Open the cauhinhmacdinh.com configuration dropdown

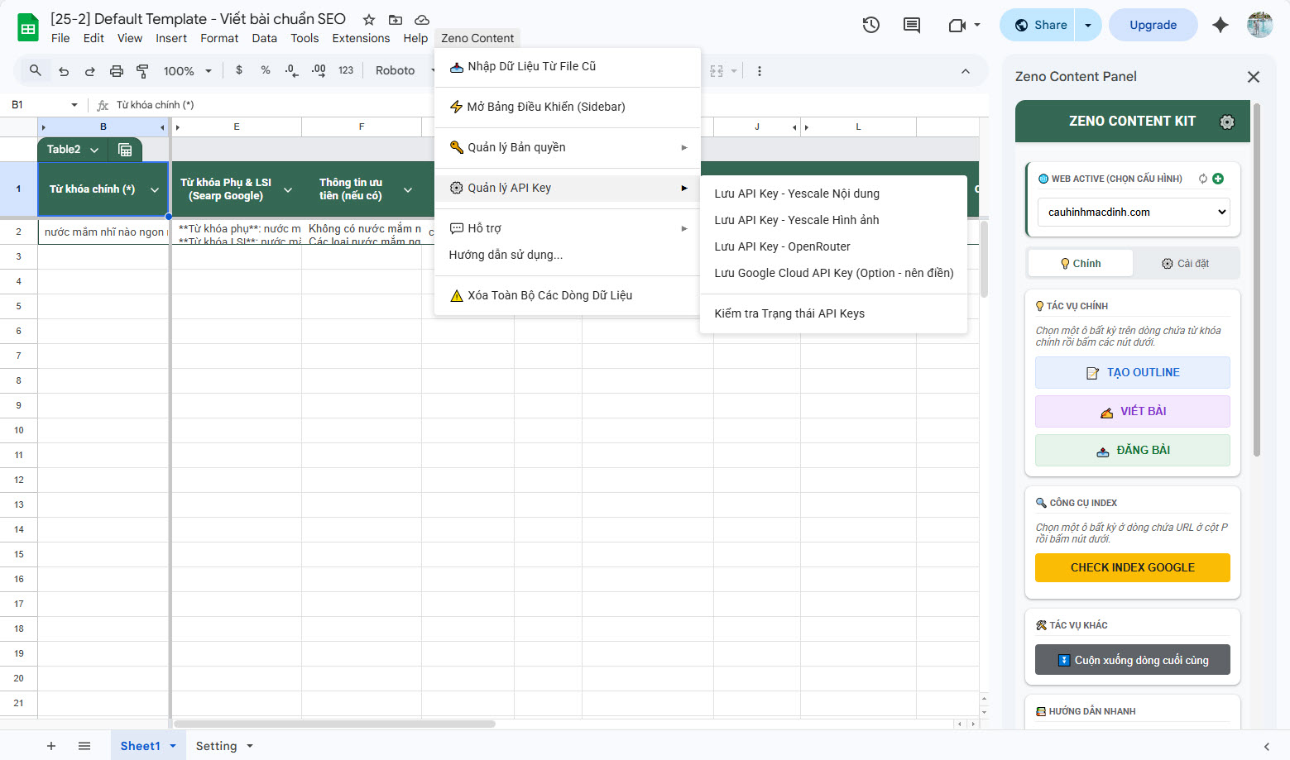point(1133,212)
